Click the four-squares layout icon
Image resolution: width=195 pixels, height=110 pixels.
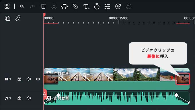click(x=7, y=6)
